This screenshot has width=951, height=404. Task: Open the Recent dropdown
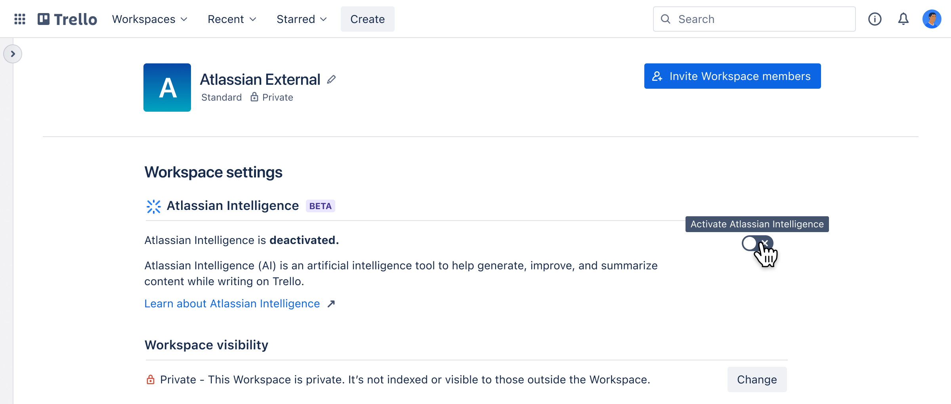coord(231,19)
